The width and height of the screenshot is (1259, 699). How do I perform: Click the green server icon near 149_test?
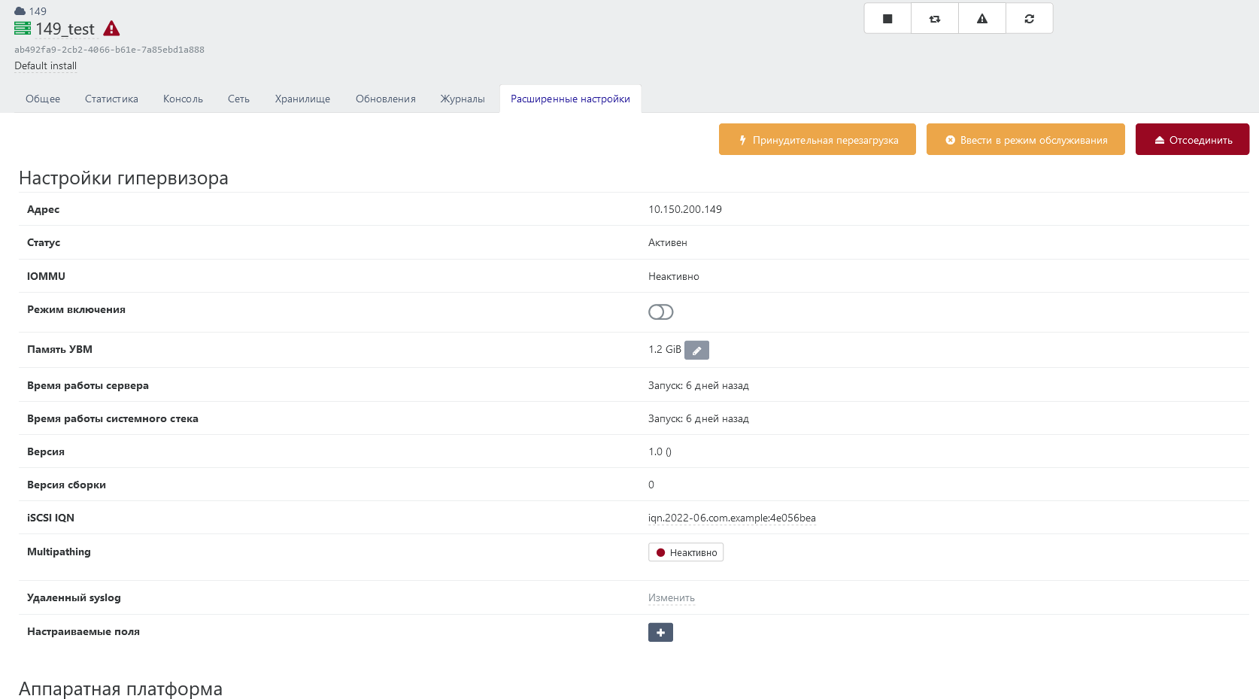(23, 29)
